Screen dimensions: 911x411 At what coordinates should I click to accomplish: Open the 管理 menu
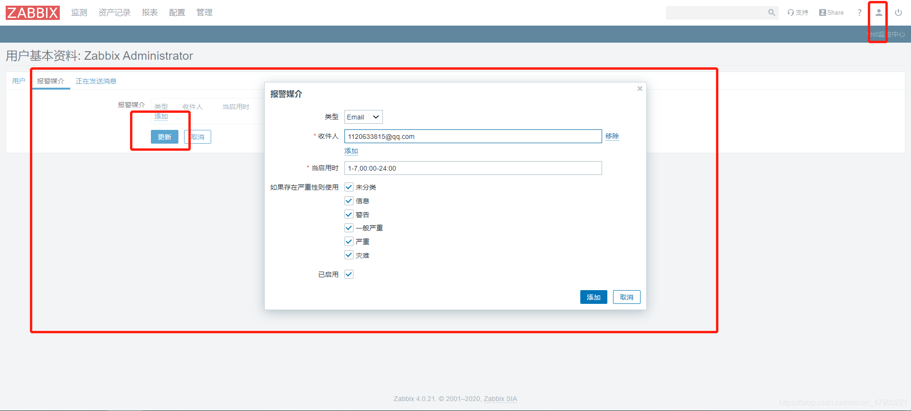point(205,12)
